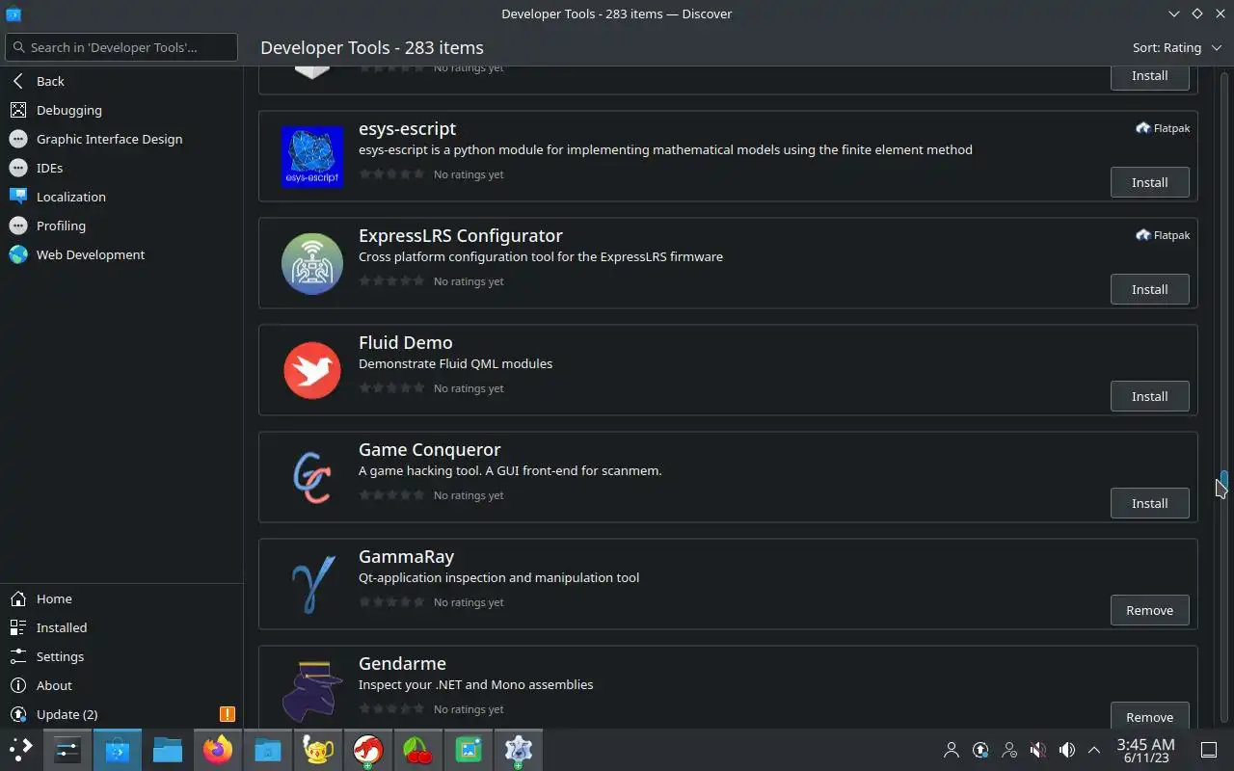Click the user switcher tray icon
The height and width of the screenshot is (771, 1234).
coord(952,749)
